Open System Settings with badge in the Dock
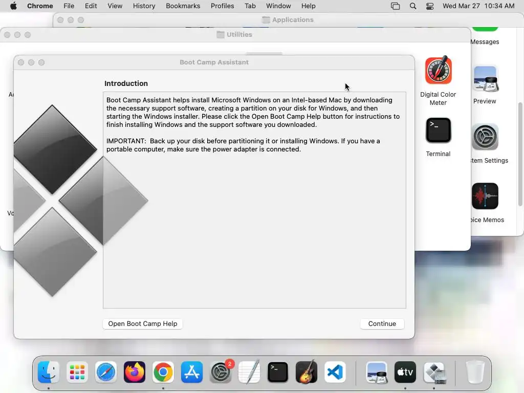 coord(221,372)
